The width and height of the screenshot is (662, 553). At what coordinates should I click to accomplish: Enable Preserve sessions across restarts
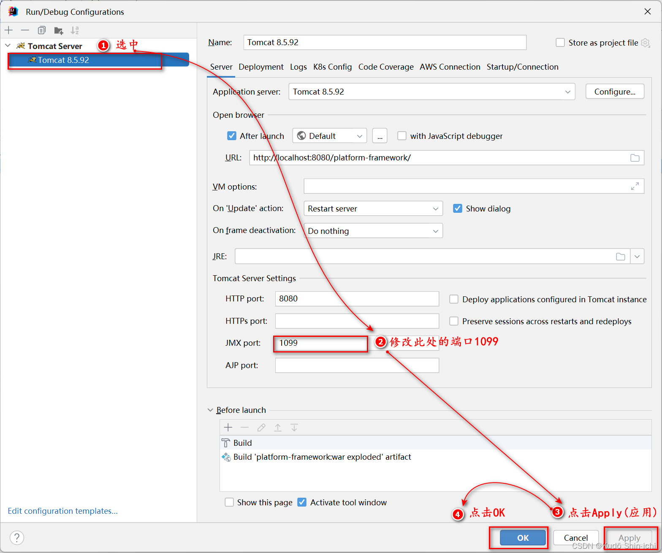click(x=454, y=321)
